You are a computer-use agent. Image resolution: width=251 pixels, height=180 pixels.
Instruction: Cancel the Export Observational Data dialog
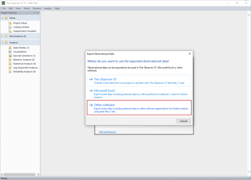(x=183, y=121)
